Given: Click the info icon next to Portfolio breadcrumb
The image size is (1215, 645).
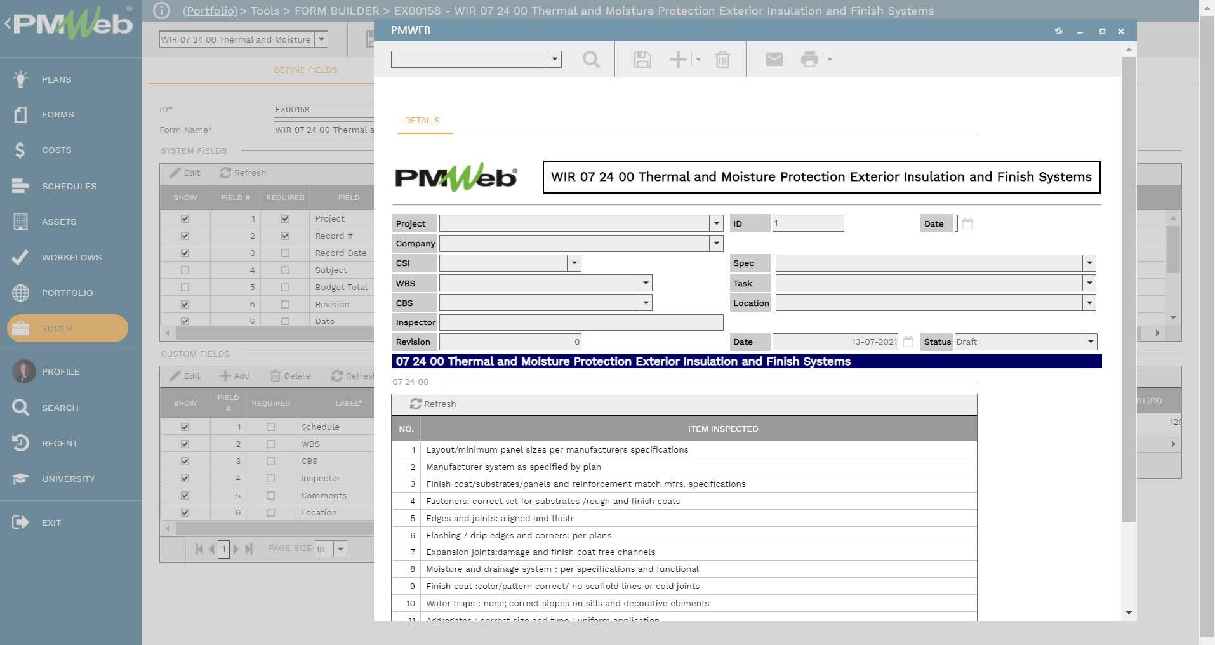Looking at the screenshot, I should [161, 11].
